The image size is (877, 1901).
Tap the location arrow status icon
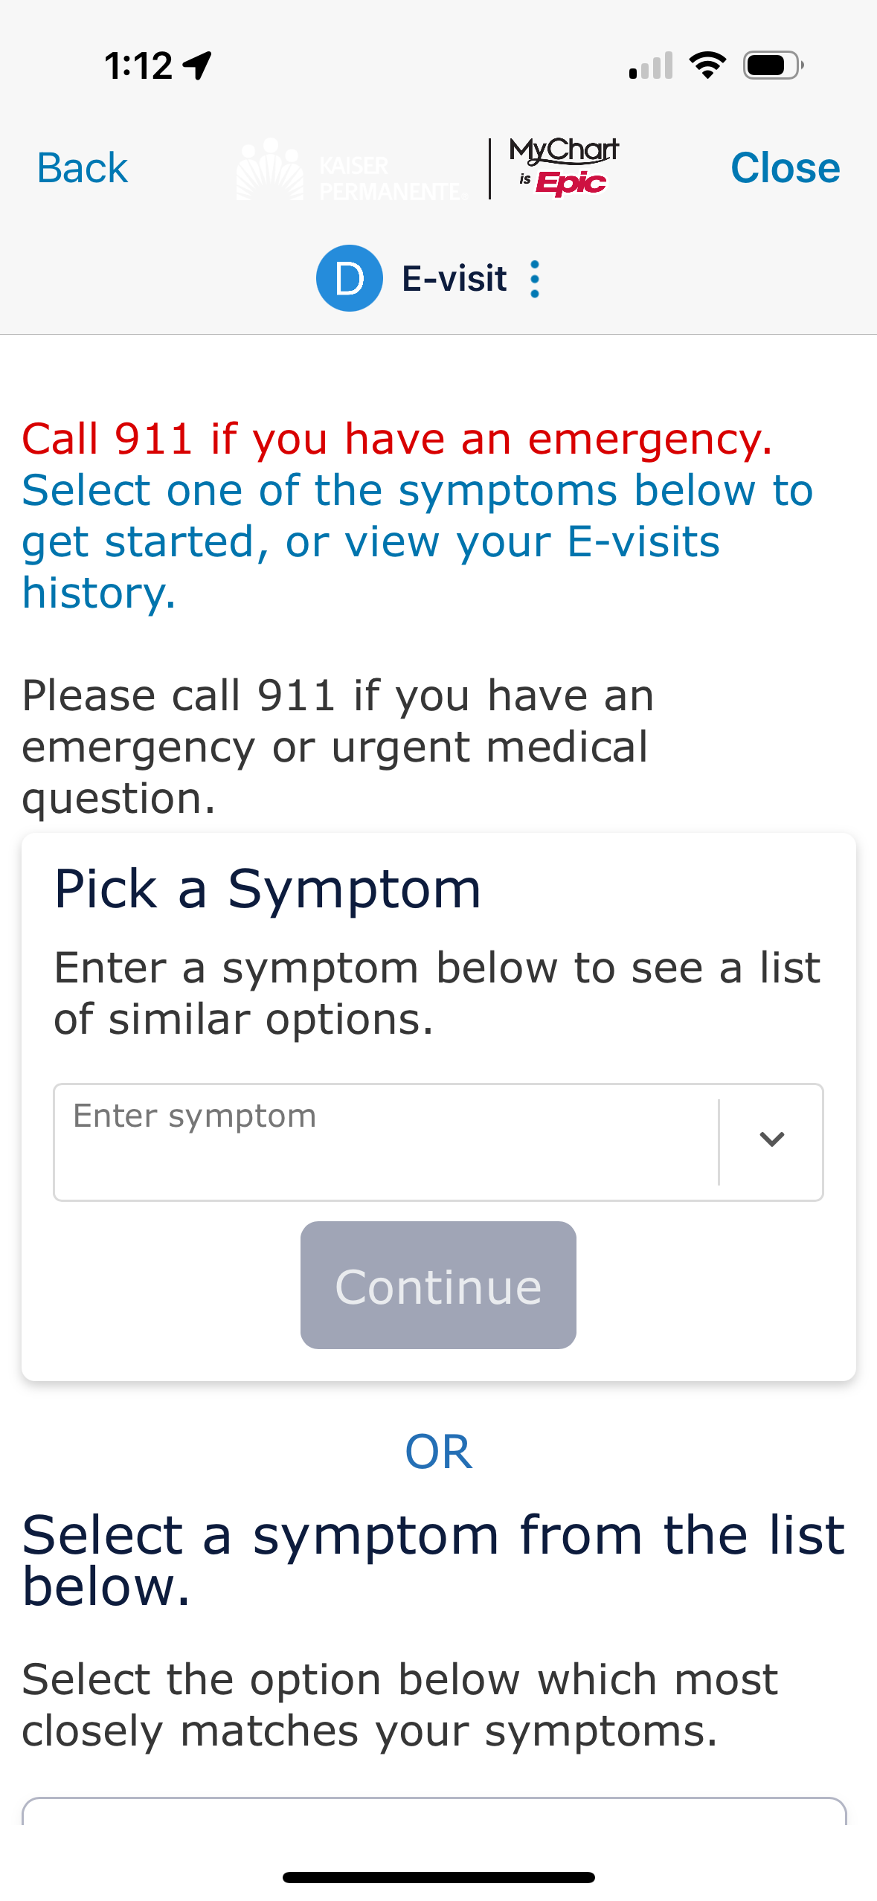point(198,65)
